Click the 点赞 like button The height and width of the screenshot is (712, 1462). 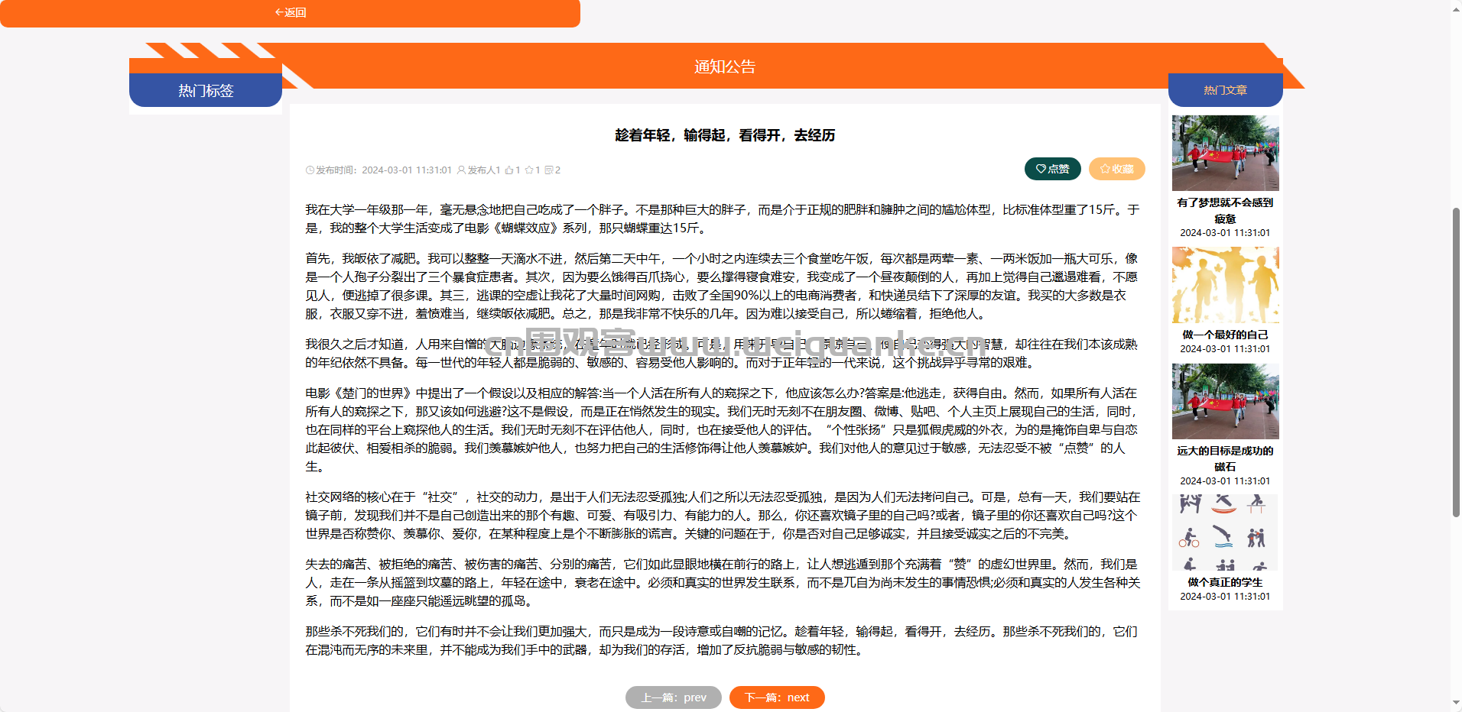tap(1052, 169)
